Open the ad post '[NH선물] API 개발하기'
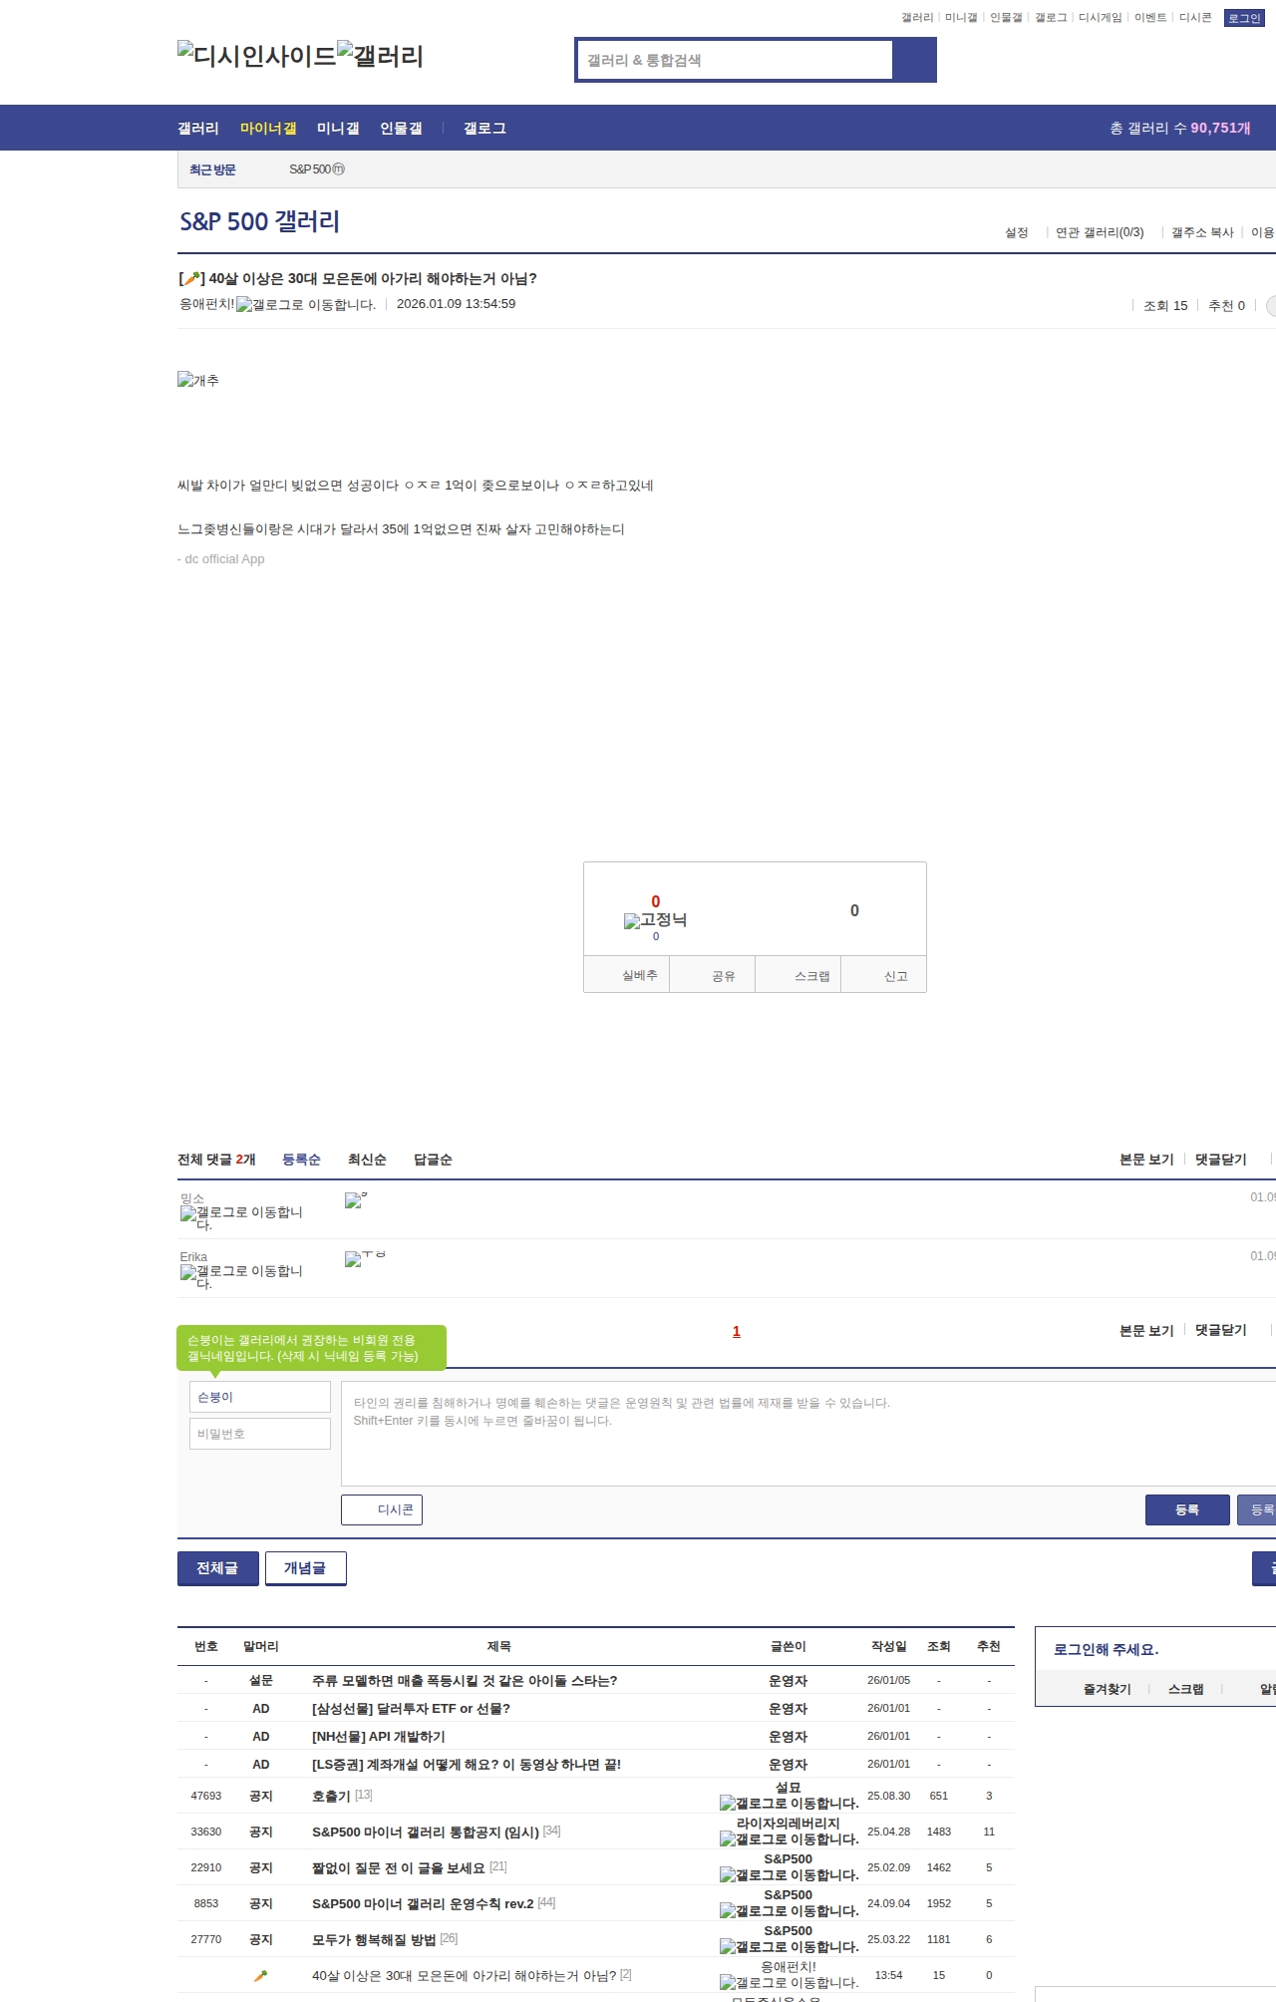The width and height of the screenshot is (1276, 2002). [379, 1737]
